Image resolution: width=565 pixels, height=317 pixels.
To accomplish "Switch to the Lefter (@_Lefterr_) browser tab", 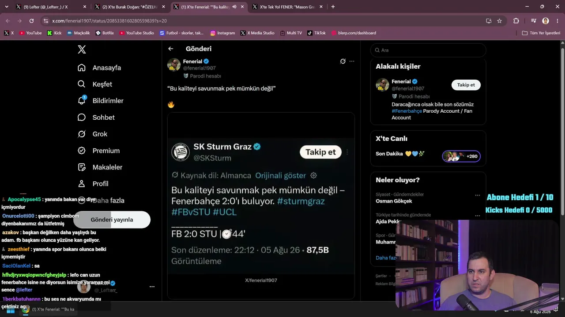I will [x=51, y=7].
